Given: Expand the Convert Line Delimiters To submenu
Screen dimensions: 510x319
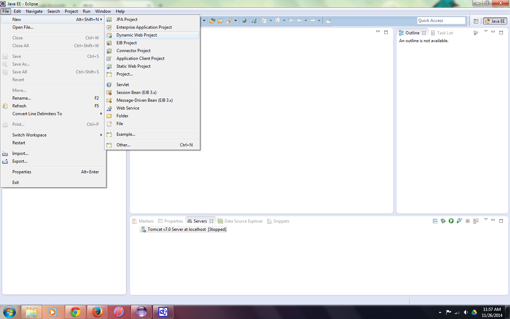Looking at the screenshot, I should coord(53,114).
